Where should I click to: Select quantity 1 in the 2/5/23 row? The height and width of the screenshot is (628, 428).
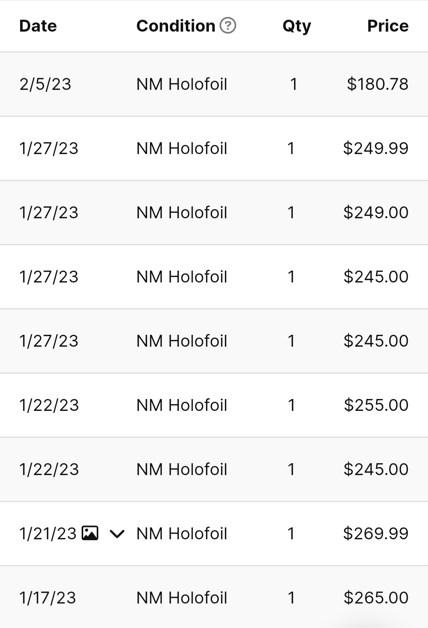tap(294, 84)
